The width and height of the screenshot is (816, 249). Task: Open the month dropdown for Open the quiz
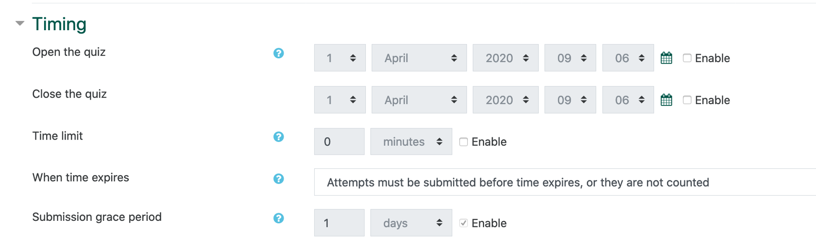coord(419,58)
